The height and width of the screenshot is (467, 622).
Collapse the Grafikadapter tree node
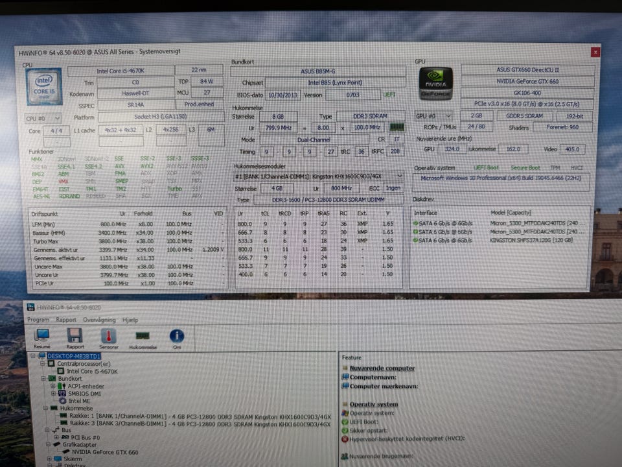click(x=48, y=444)
